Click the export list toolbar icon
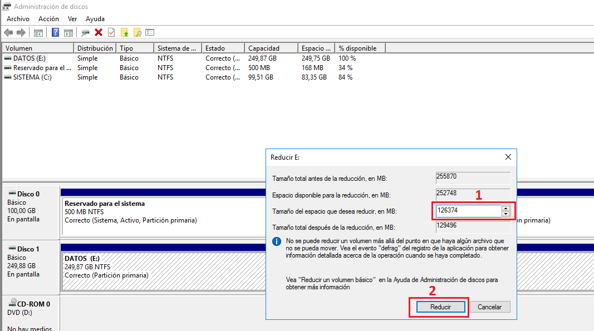594x331 pixels. click(150, 32)
